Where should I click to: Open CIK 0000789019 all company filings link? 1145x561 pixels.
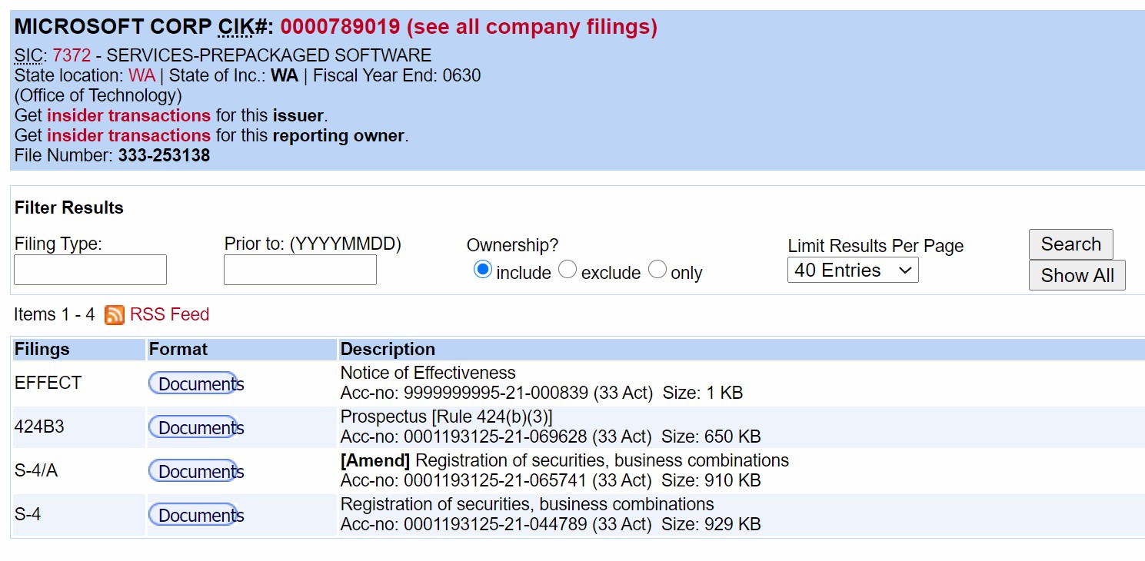pos(468,27)
